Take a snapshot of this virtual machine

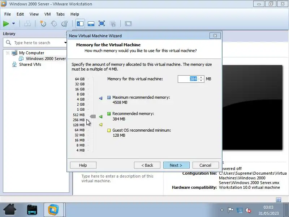click(x=43, y=24)
